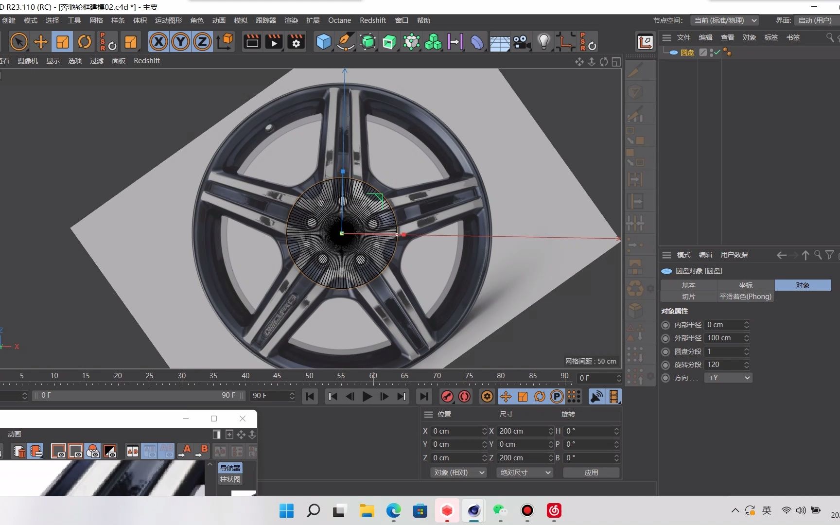This screenshot has width=840, height=525.
Task: Open the 方向 +Y dropdown
Action: [x=728, y=378]
